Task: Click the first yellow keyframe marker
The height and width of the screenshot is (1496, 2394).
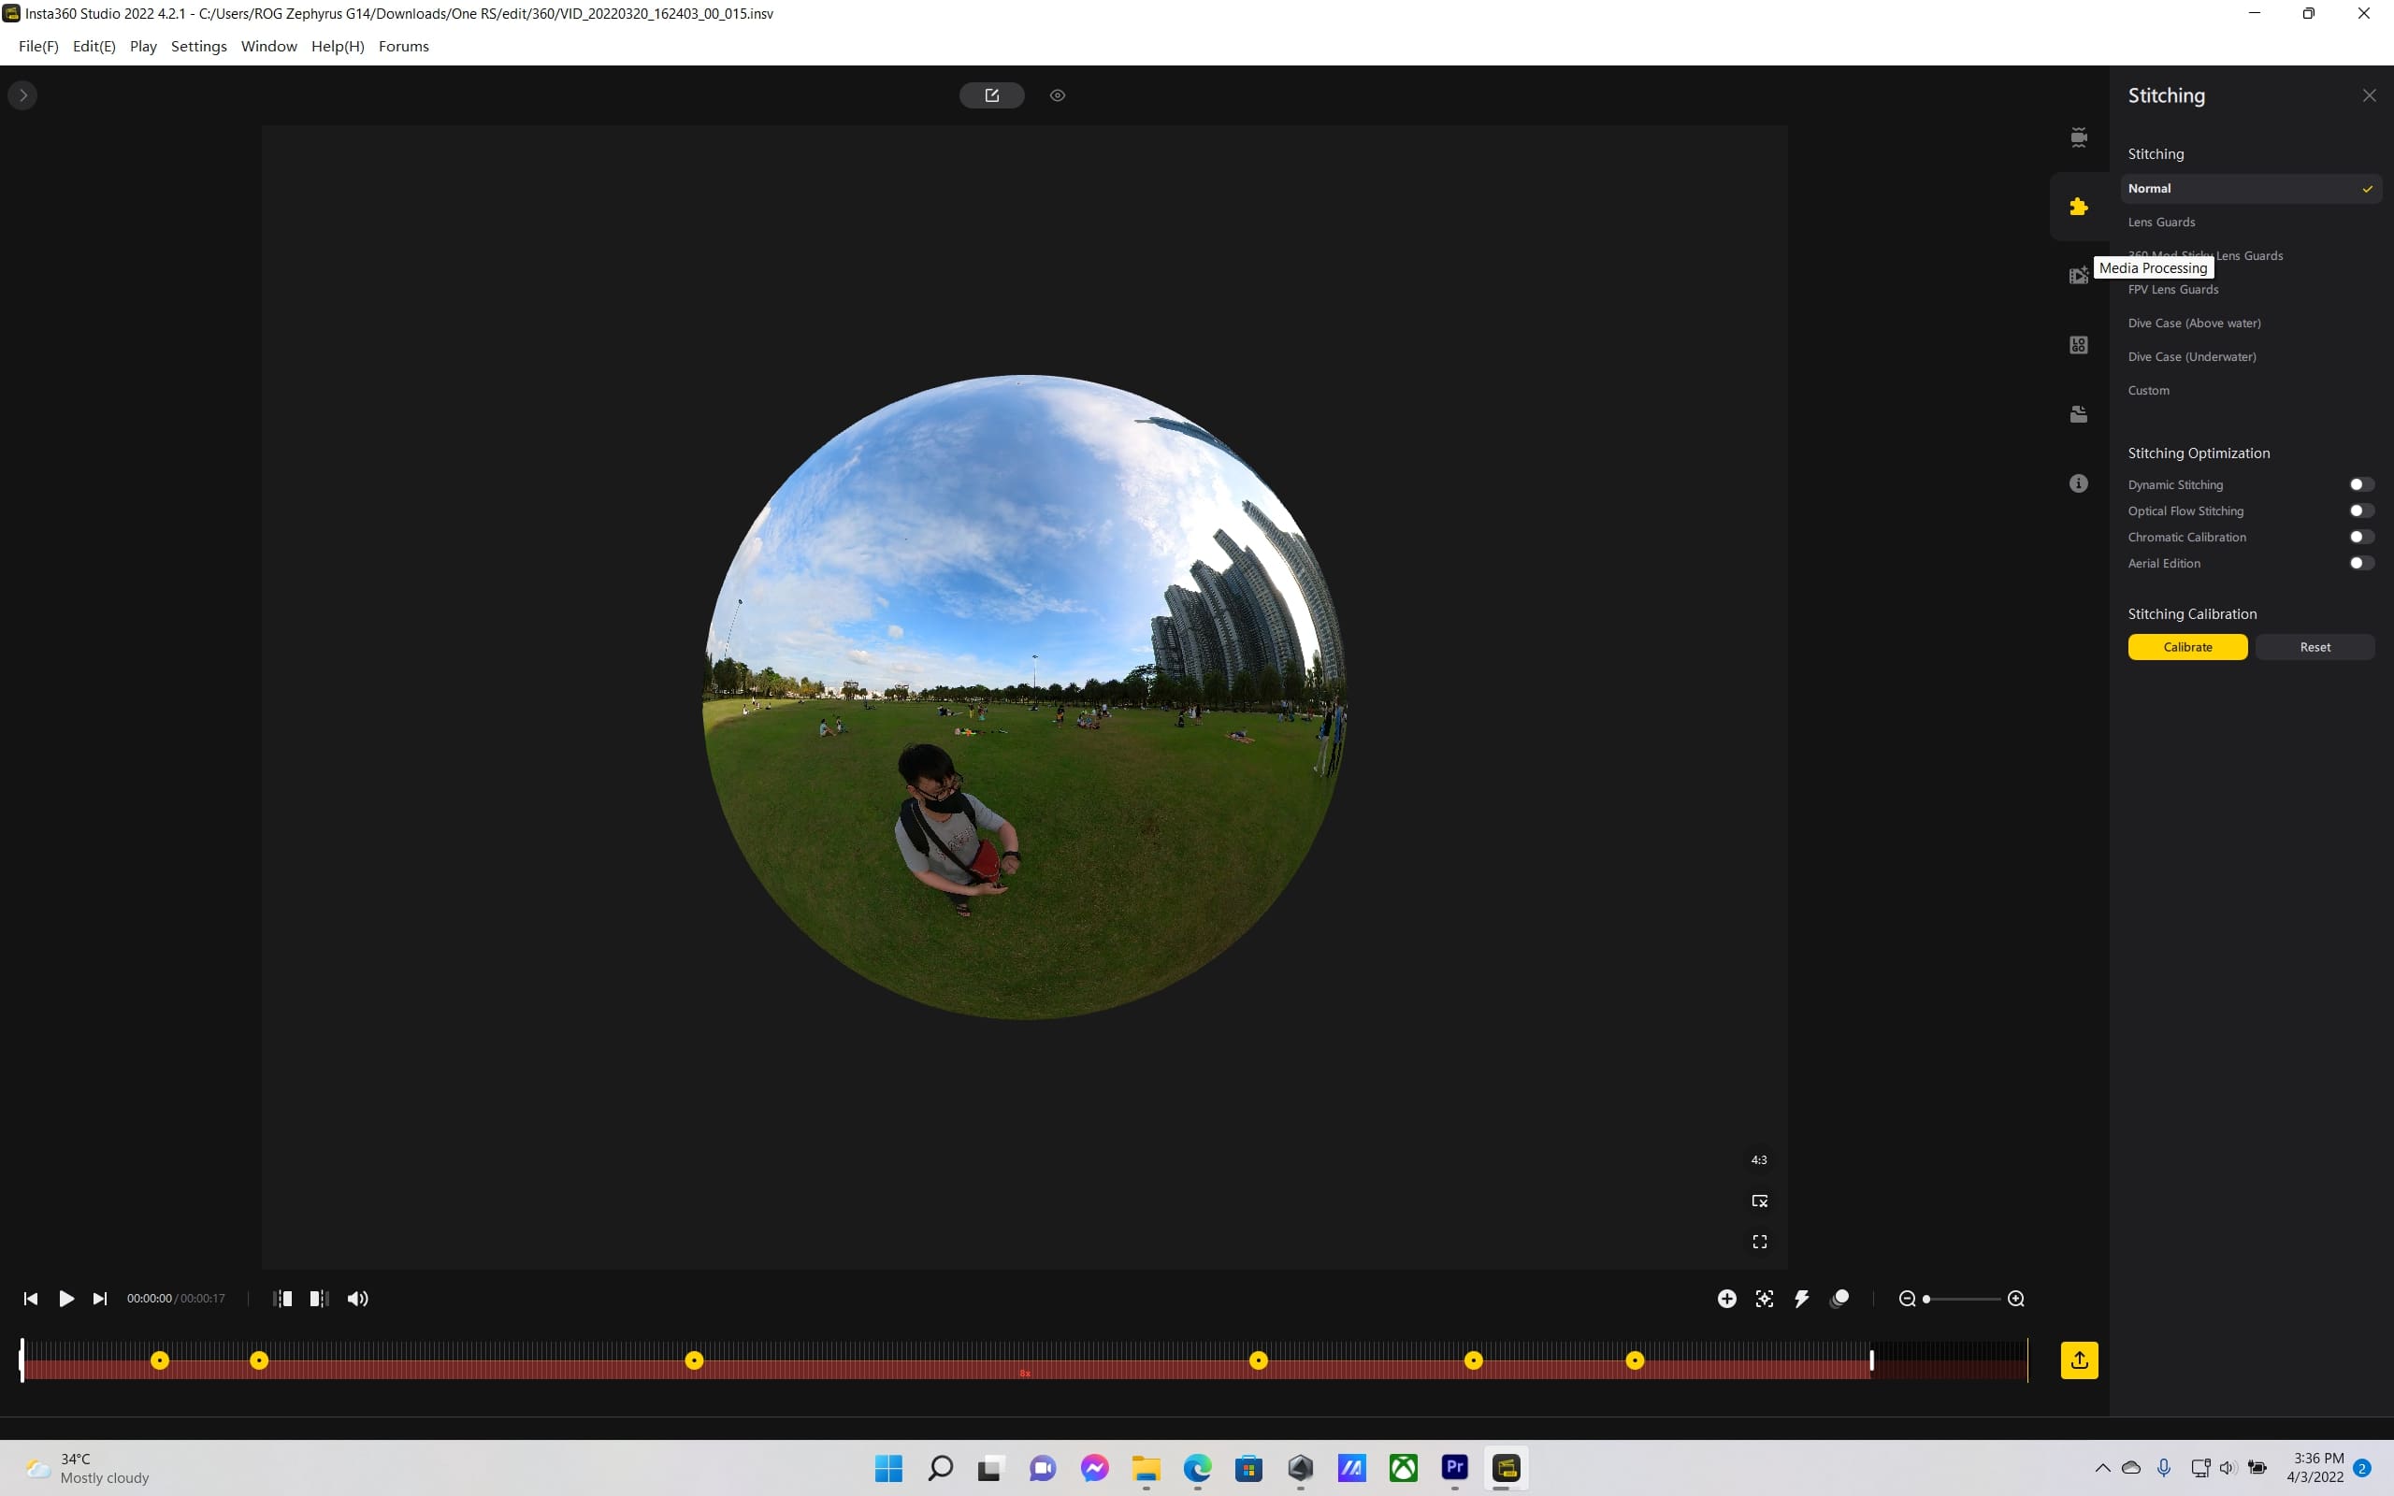Action: point(159,1361)
